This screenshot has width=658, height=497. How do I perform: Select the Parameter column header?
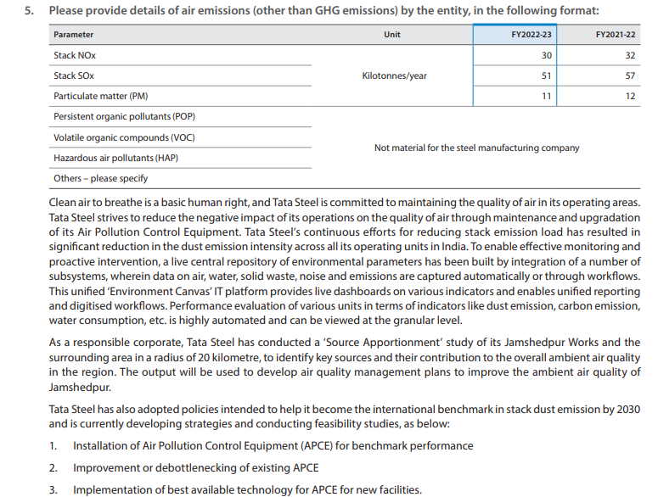[74, 35]
